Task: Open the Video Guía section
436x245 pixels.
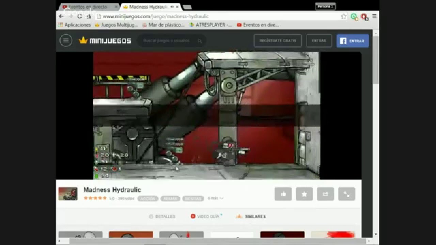Action: pos(206,216)
